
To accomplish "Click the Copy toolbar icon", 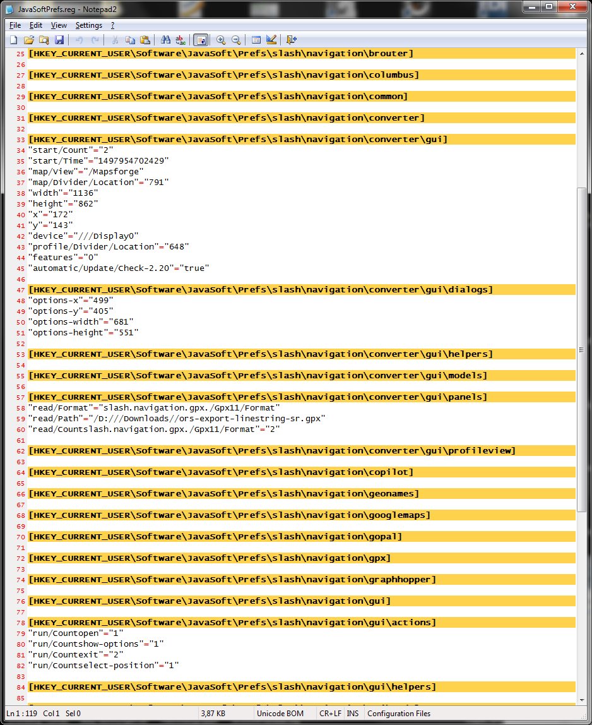I will click(130, 40).
